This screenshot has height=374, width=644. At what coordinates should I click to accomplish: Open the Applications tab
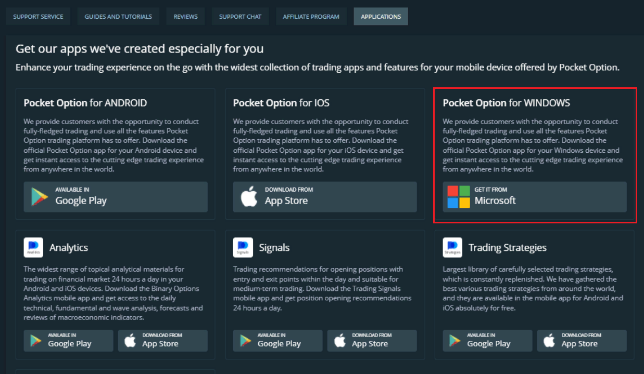(x=381, y=16)
